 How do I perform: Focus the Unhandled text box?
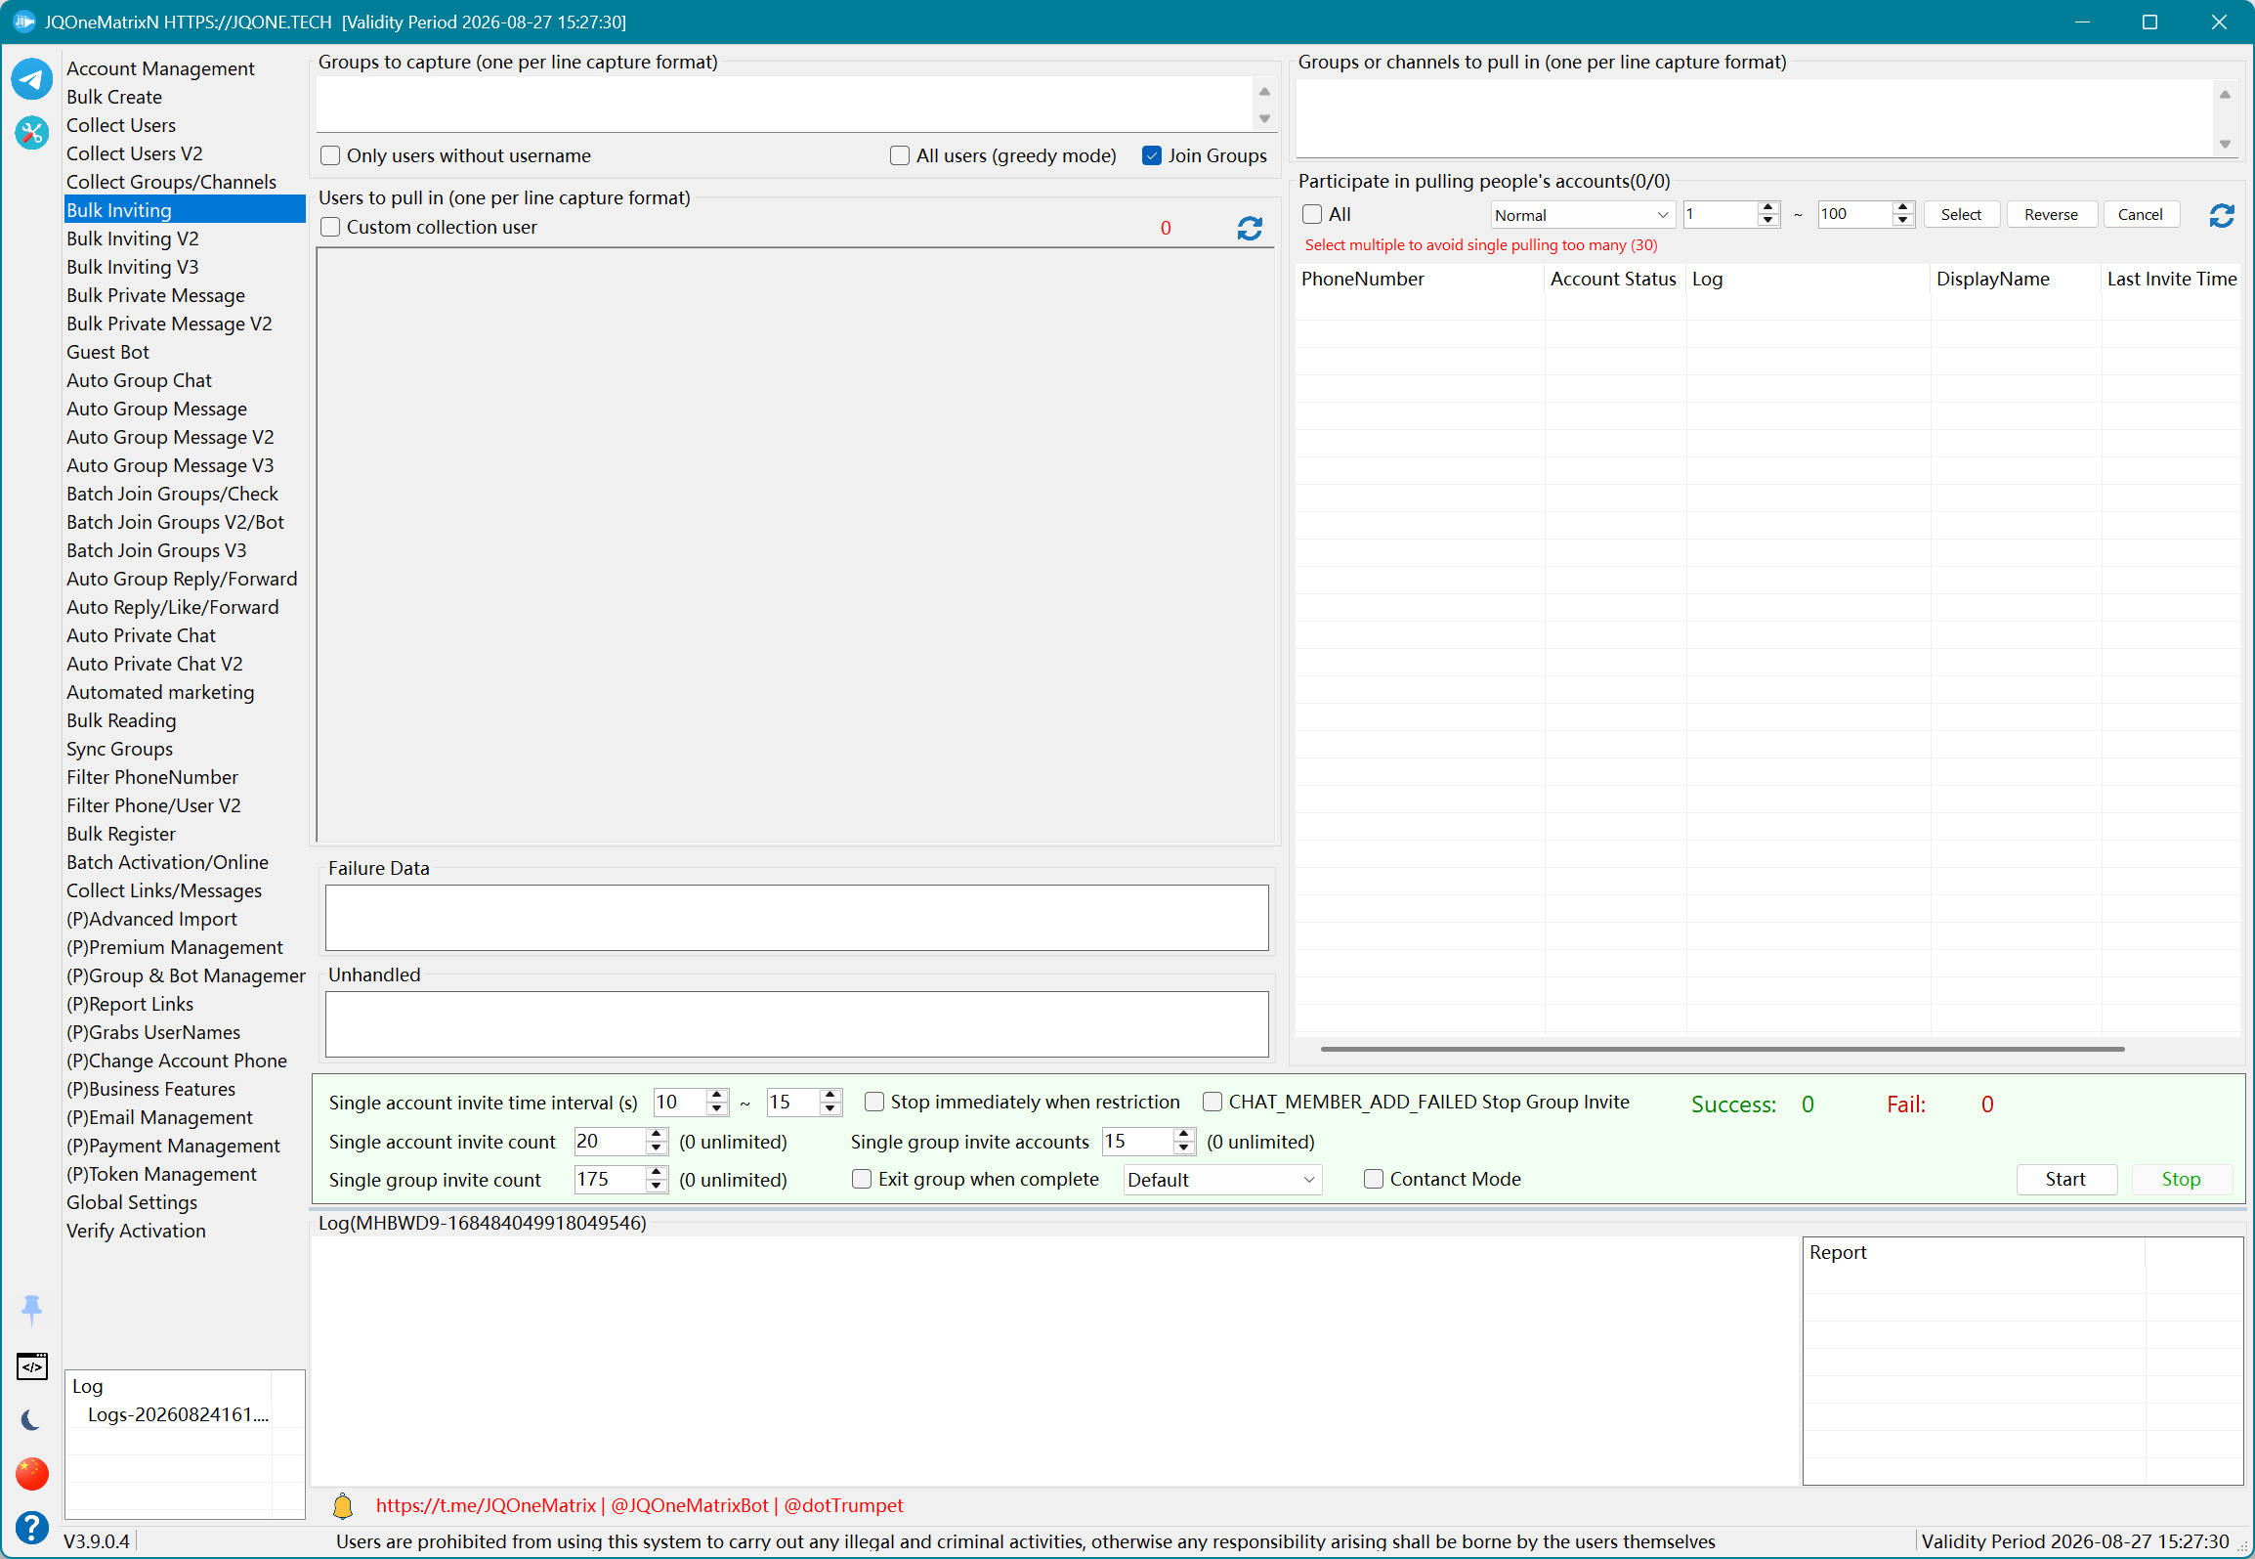pyautogui.click(x=796, y=1024)
